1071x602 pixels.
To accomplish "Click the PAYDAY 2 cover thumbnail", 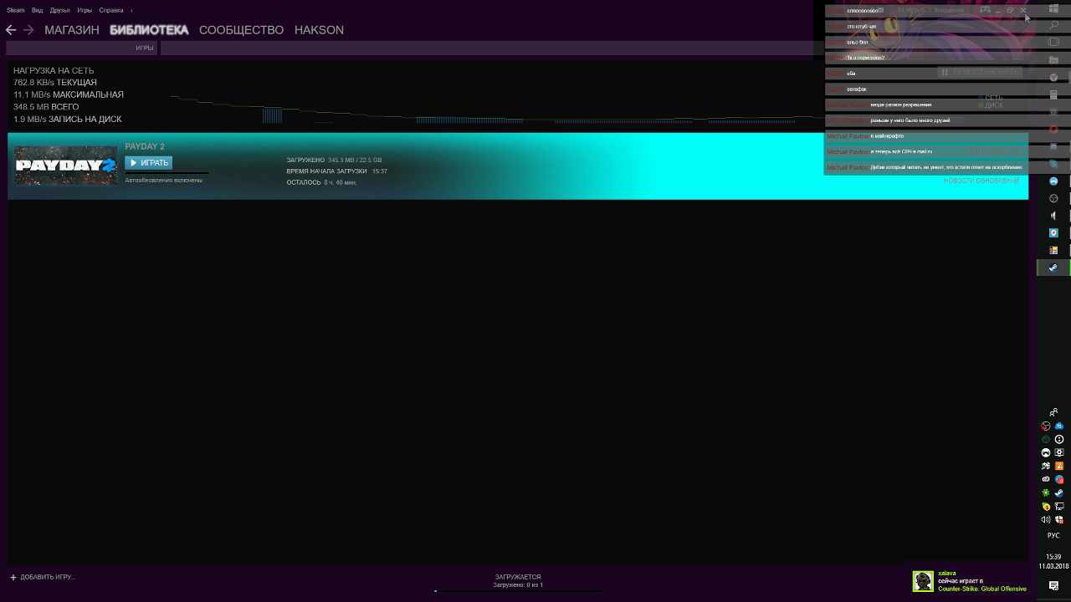I will pyautogui.click(x=66, y=166).
